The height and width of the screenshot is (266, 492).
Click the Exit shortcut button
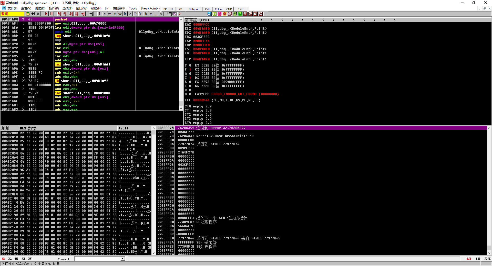pyautogui.click(x=240, y=9)
